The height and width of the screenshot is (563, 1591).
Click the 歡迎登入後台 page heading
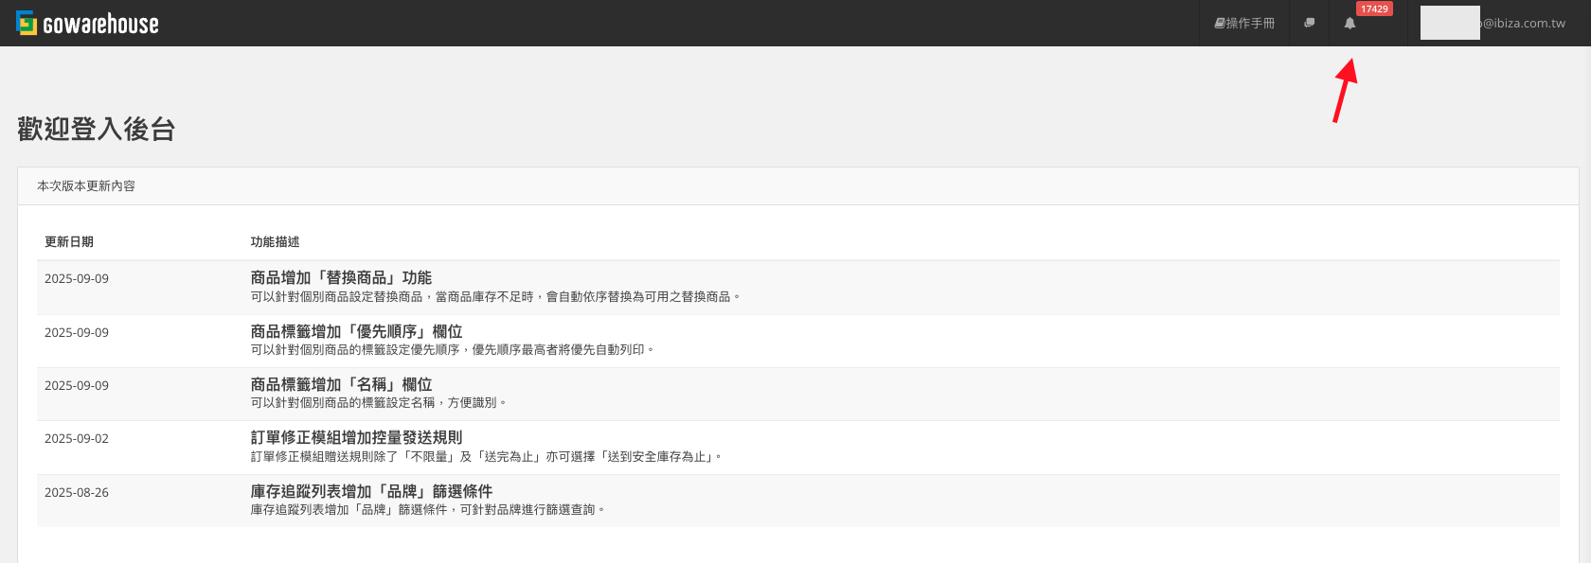point(97,130)
